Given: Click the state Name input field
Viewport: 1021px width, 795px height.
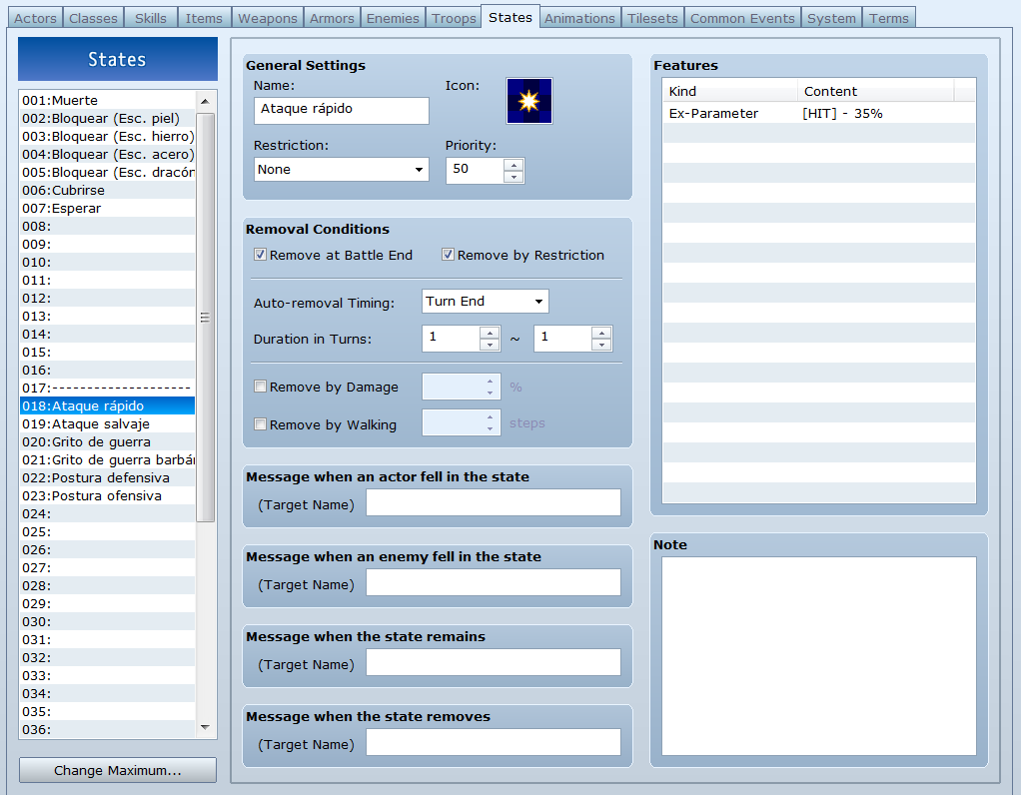Looking at the screenshot, I should (x=342, y=110).
